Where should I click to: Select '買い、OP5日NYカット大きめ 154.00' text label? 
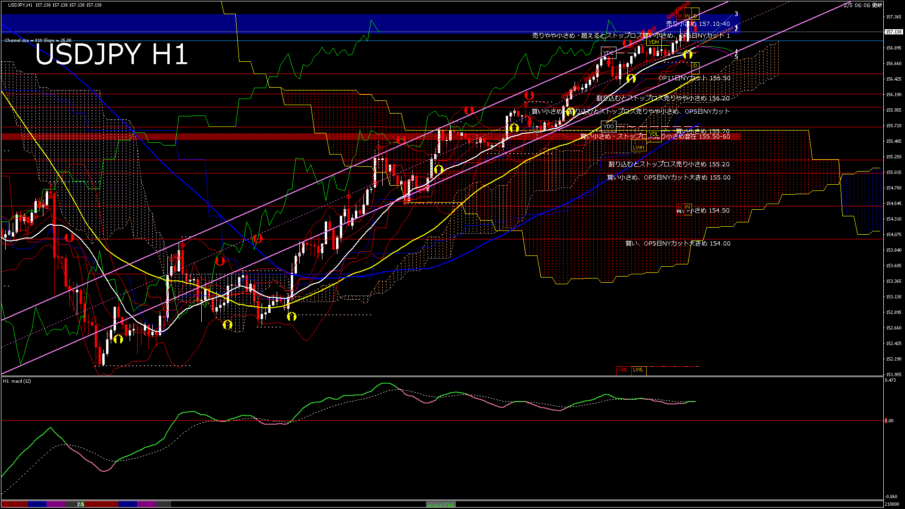point(677,244)
